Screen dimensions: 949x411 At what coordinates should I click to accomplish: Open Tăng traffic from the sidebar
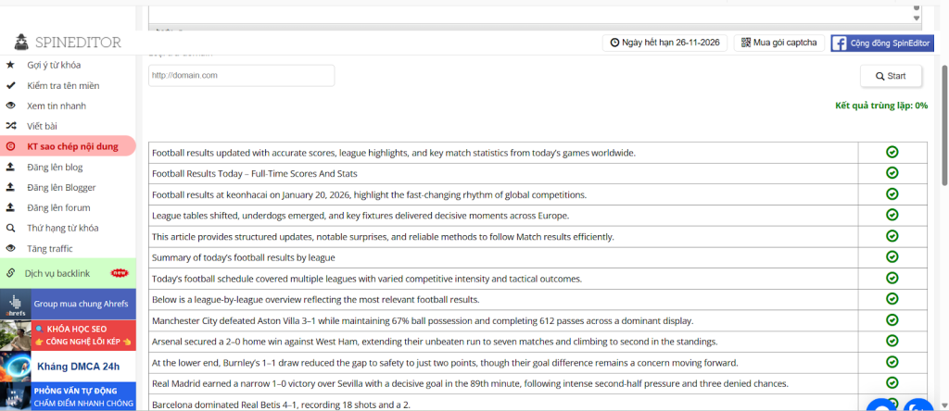pyautogui.click(x=49, y=248)
